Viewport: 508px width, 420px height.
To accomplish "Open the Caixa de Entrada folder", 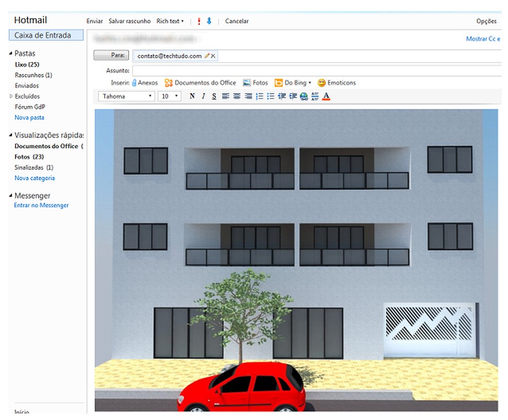I will click(x=42, y=36).
